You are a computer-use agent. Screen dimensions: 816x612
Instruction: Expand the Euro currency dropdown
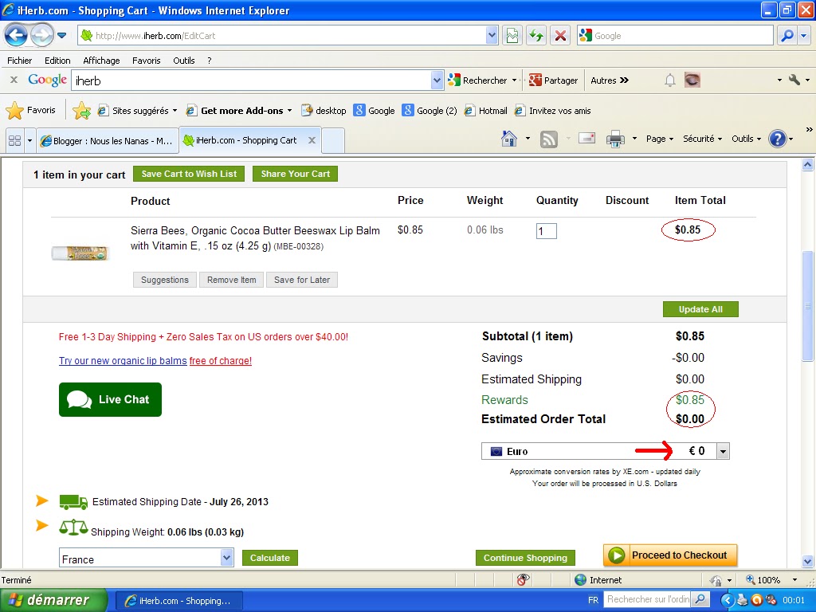tap(723, 451)
